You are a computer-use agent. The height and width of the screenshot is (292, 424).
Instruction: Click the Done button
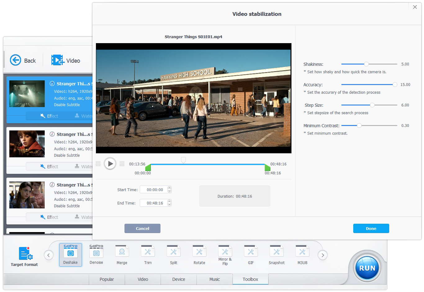371,228
